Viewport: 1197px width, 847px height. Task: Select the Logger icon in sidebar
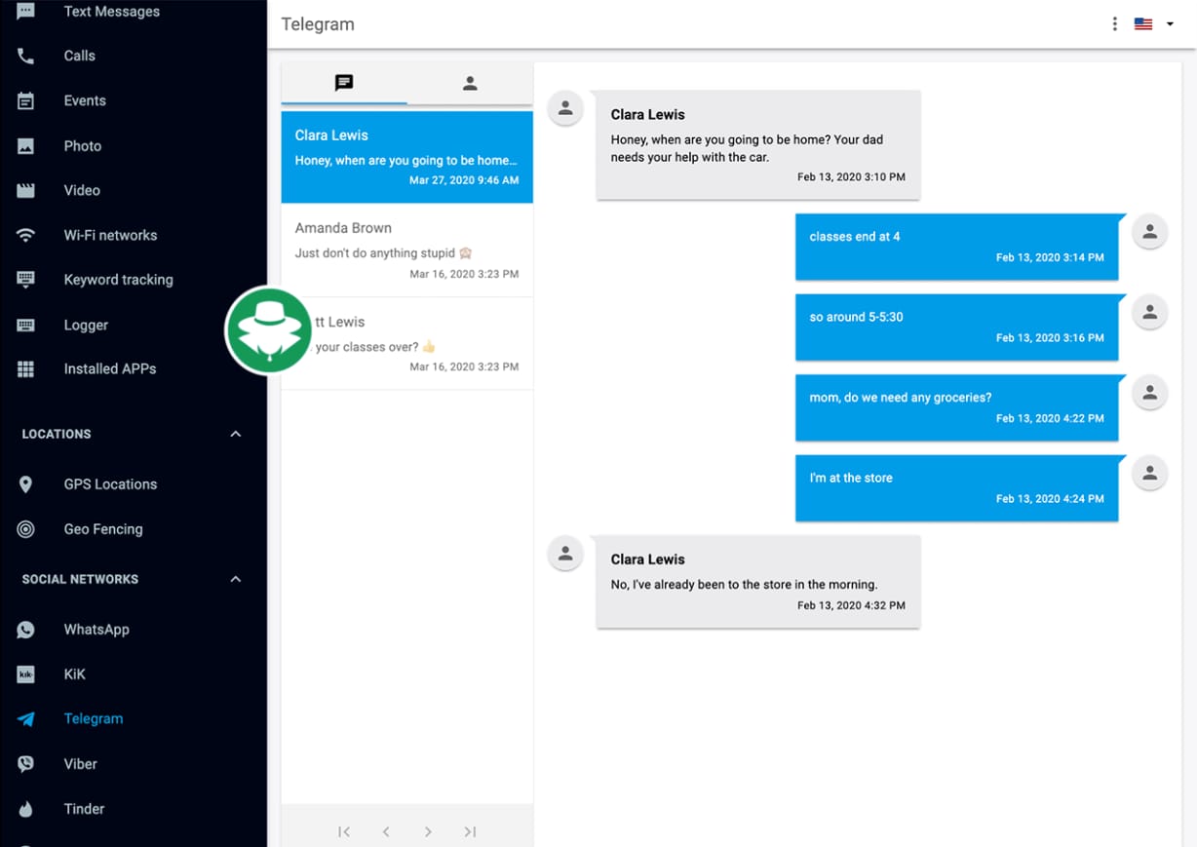pos(25,325)
